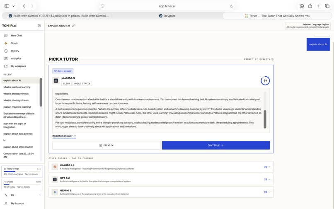Click the Spark lightning bolt icon

coord(6,43)
